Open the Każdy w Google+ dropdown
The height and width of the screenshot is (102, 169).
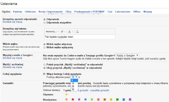click(127, 56)
